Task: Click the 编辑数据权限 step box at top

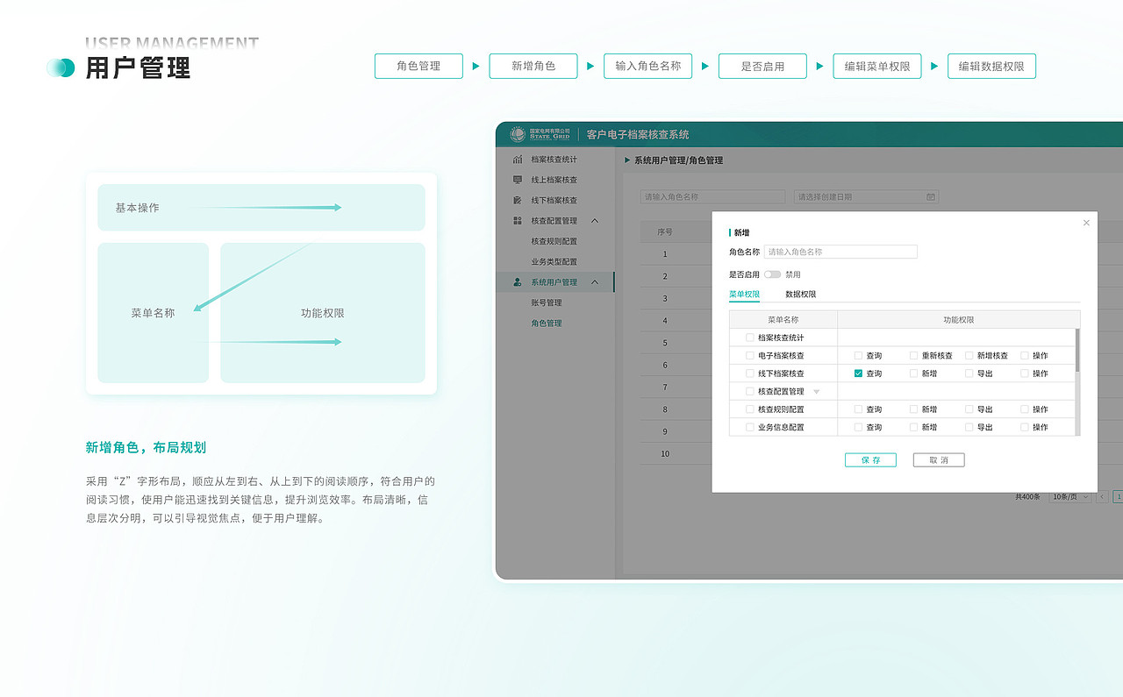Action: [x=991, y=66]
